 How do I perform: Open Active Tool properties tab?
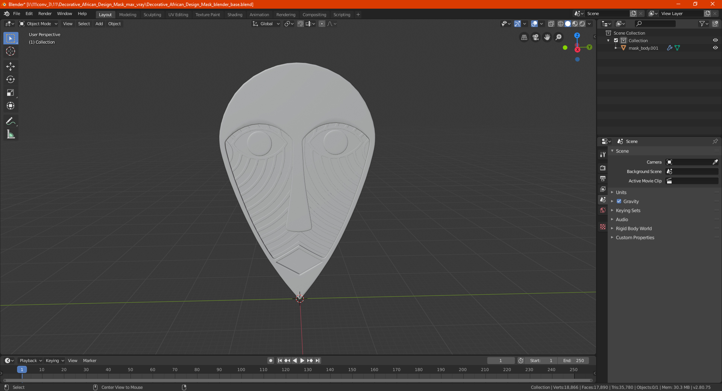pos(603,155)
